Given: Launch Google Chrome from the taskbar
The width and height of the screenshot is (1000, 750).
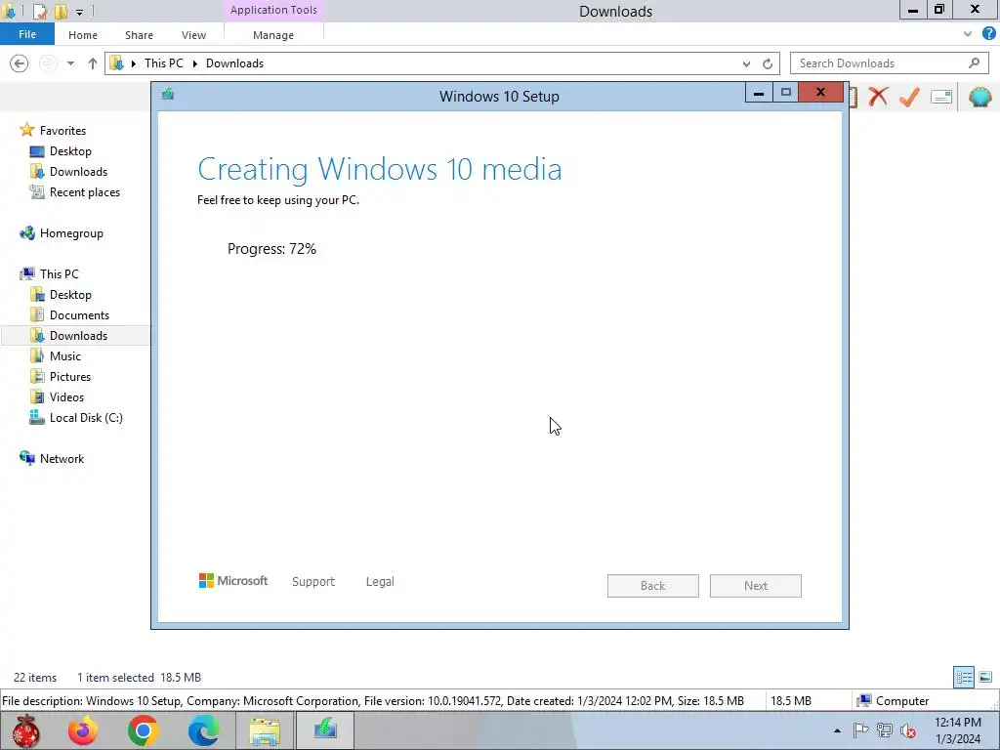Looking at the screenshot, I should click(143, 730).
